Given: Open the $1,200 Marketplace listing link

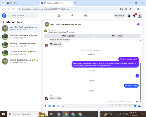Looking at the screenshot, I should (x=61, y=32).
